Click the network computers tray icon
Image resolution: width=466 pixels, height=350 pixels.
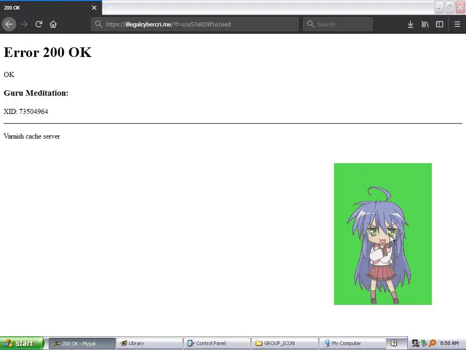424,343
